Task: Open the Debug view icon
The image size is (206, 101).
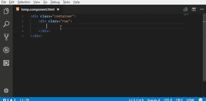Action: 6,50
